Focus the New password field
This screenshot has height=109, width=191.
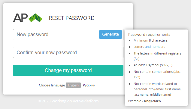[x=56, y=35]
